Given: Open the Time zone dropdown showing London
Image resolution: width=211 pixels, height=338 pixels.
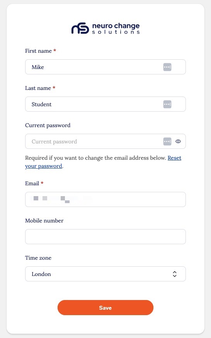Looking at the screenshot, I should 105,274.
